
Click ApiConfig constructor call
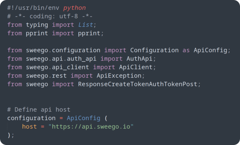click(83, 118)
